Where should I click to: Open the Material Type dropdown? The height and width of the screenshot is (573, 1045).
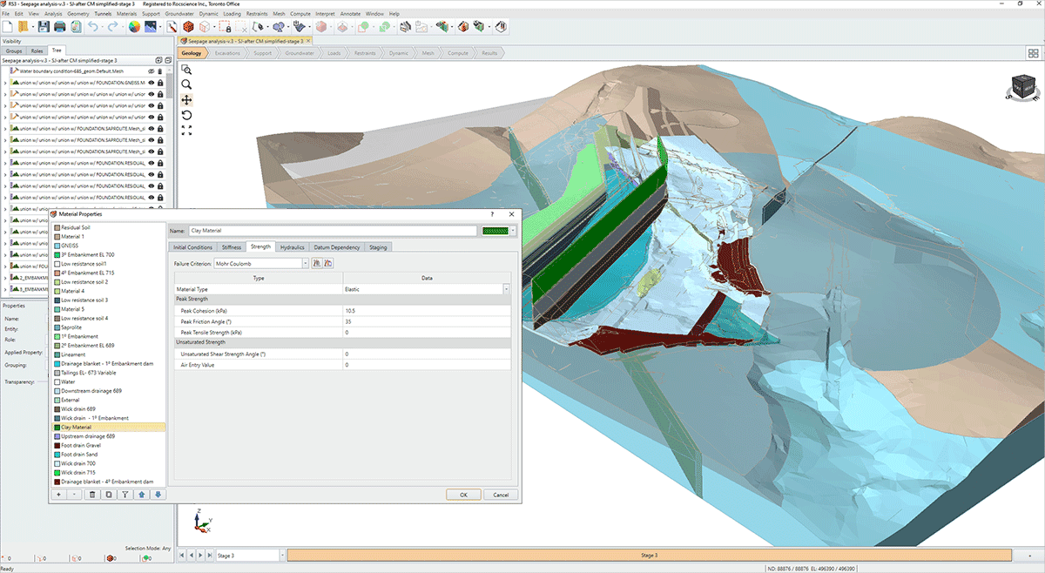506,289
